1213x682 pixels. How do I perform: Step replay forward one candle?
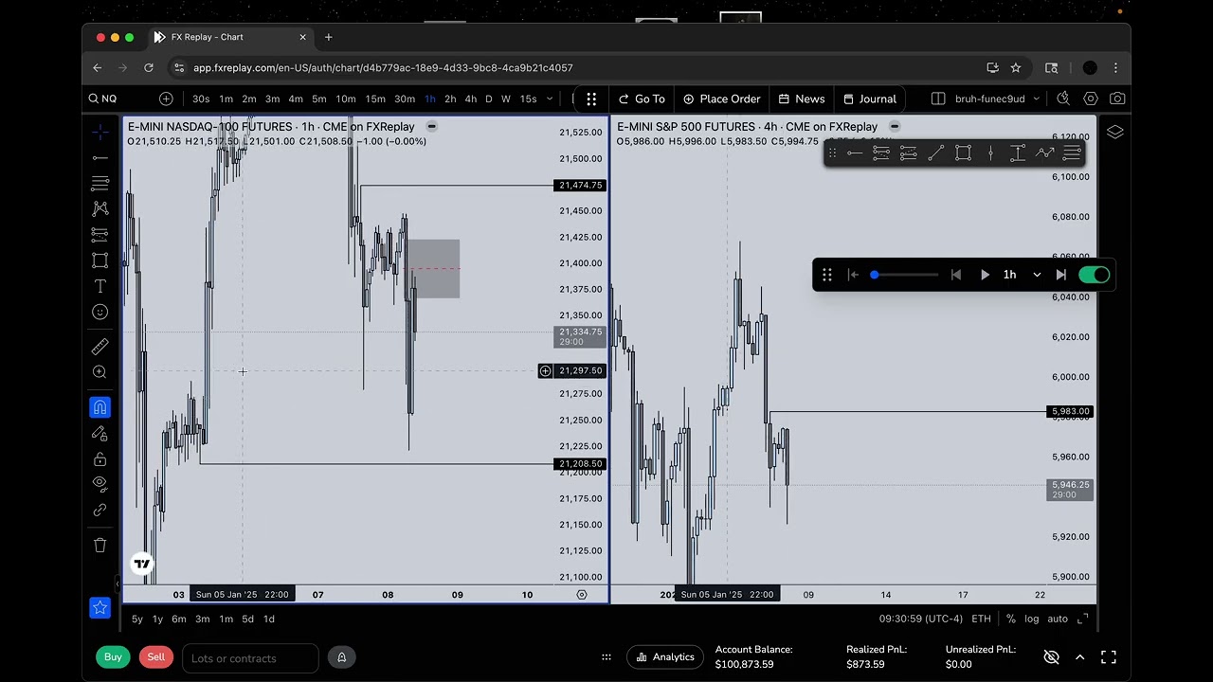coord(1060,275)
